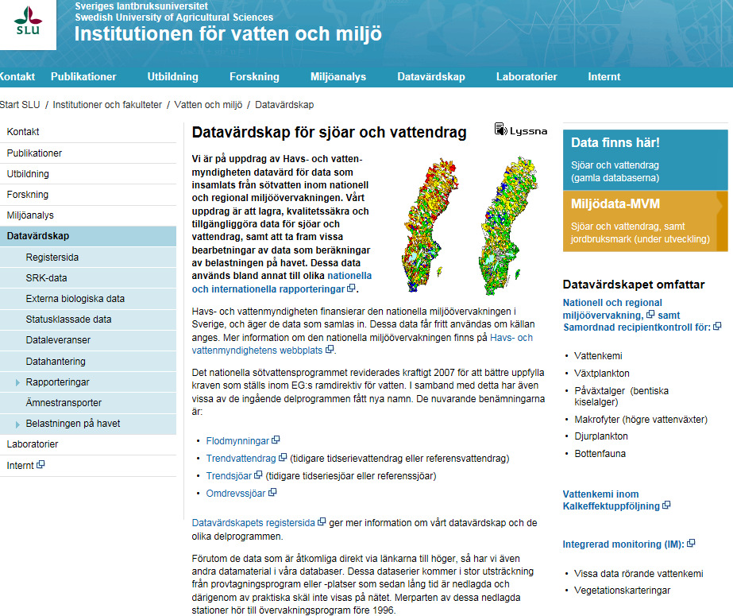Click external-link icon after Kalkeffektuppföljning
The width and height of the screenshot is (733, 616).
[x=666, y=506]
